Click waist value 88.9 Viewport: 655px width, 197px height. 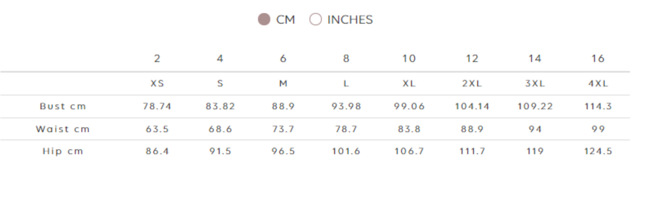tap(472, 129)
